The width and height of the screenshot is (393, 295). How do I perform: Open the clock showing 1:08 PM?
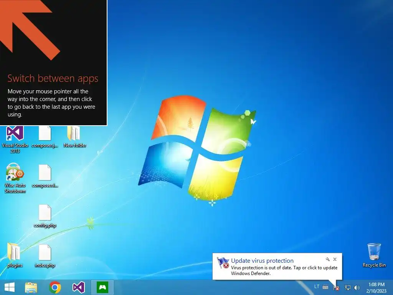coord(376,285)
